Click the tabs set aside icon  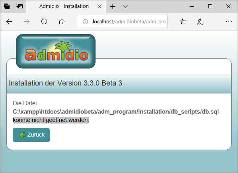7,6
